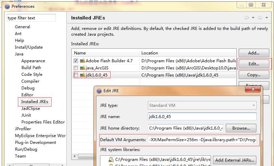The width and height of the screenshot is (274, 166).
Task: Select Debug under Java
Action: point(28,88)
